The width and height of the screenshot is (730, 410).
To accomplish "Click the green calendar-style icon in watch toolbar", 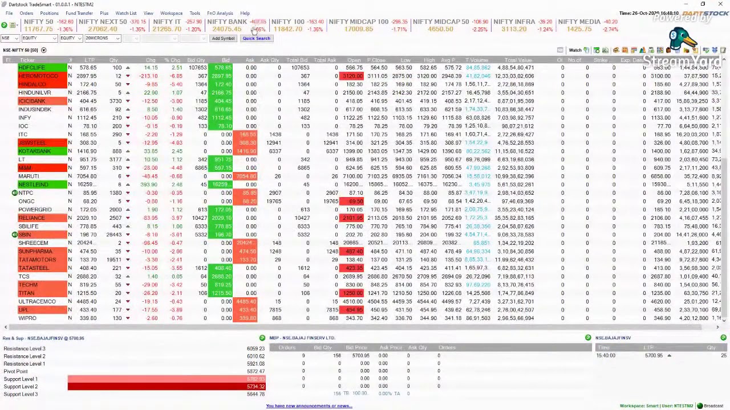I will tap(597, 50).
